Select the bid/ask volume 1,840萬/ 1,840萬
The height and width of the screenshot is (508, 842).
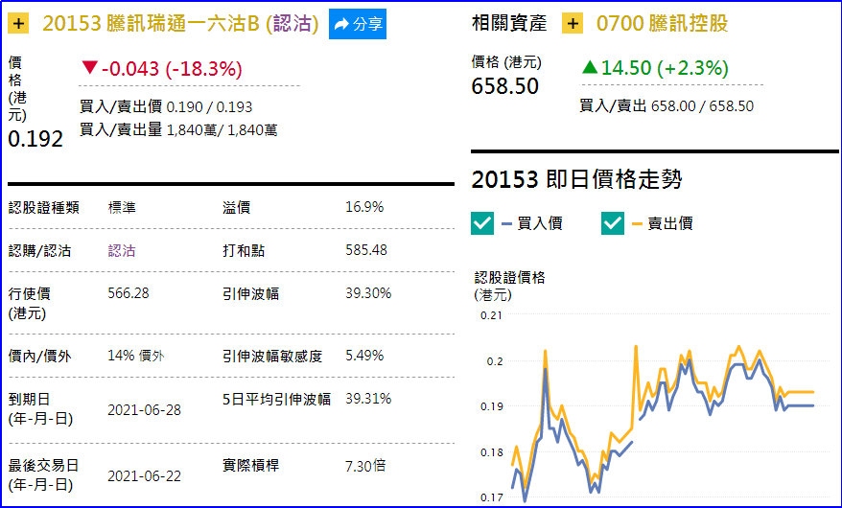(x=222, y=130)
